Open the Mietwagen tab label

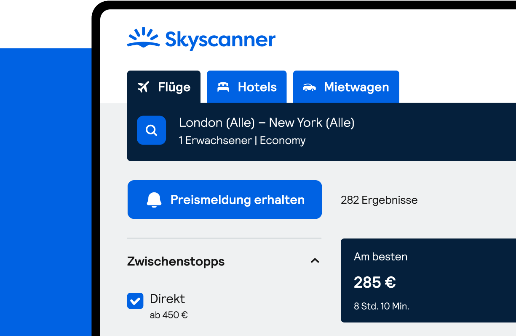pos(356,87)
